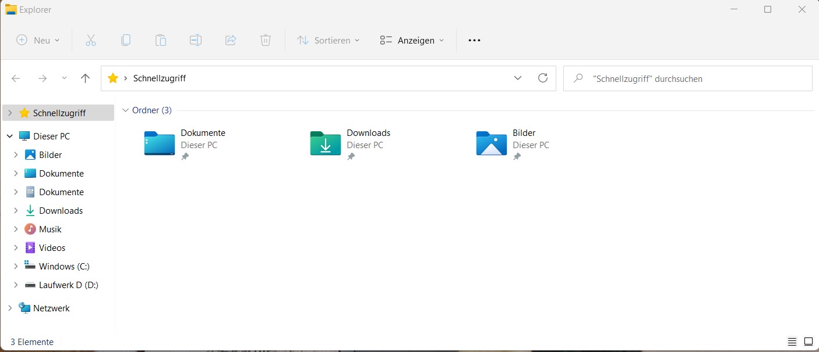
Task: Click the Löschen (delete) trash icon
Action: [266, 40]
